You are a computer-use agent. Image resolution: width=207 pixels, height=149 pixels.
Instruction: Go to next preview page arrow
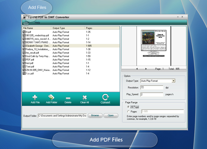tap(146, 69)
